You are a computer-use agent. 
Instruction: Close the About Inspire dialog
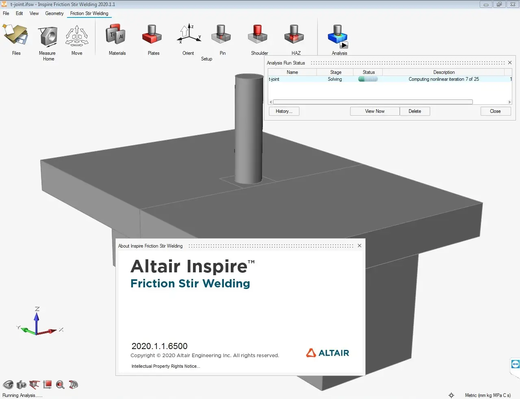[360, 246]
